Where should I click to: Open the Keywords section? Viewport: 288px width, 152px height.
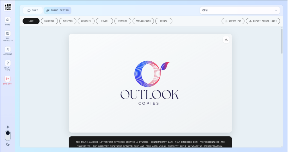tap(49, 21)
